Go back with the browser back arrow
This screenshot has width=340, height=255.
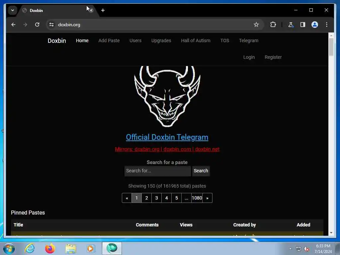13,25
